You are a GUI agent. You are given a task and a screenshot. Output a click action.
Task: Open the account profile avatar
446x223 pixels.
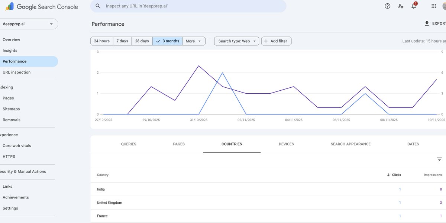(444, 6)
